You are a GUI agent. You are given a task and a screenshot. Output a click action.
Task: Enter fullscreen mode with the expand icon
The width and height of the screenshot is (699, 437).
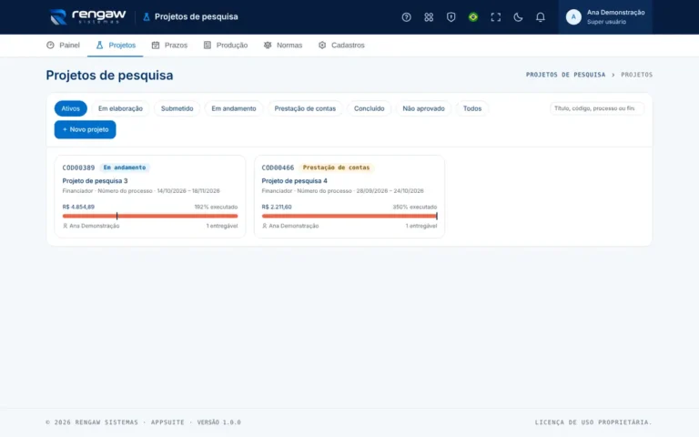point(495,17)
